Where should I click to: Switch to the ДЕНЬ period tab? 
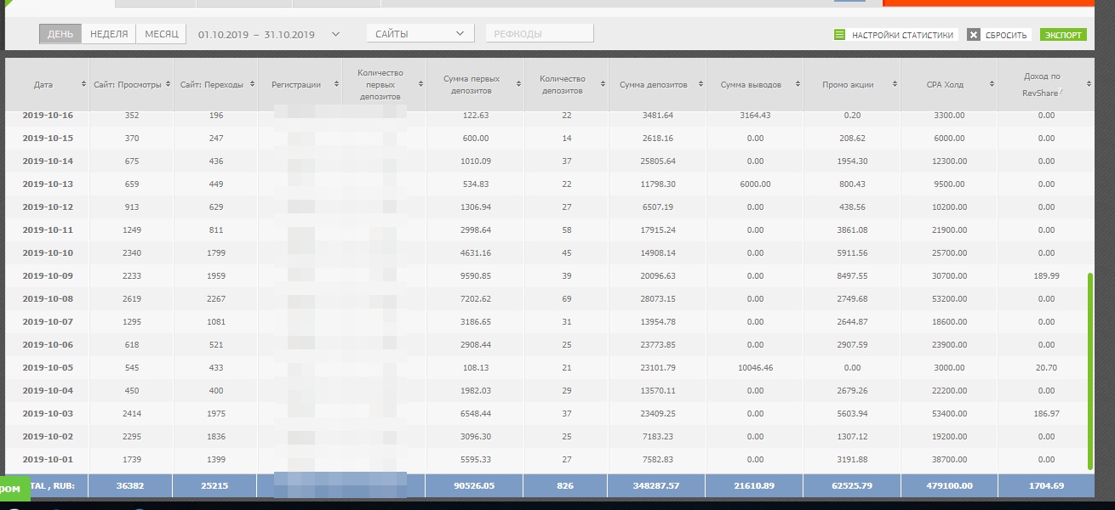[60, 34]
